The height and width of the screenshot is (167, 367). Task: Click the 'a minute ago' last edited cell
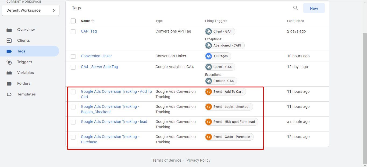pyautogui.click(x=298, y=122)
